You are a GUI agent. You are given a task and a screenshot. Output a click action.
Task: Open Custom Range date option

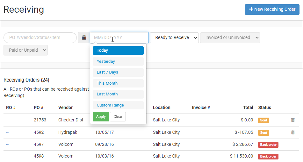pos(118,105)
